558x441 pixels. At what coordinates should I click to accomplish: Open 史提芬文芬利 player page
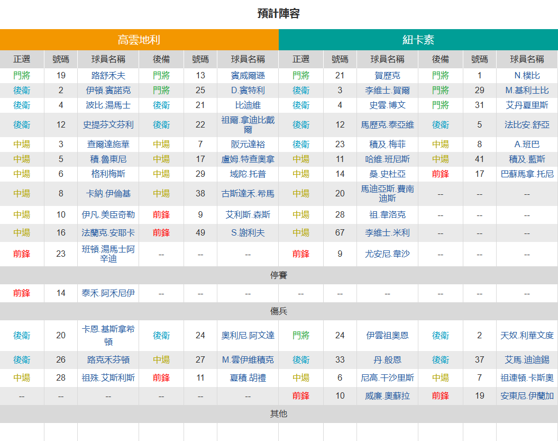[x=108, y=125]
